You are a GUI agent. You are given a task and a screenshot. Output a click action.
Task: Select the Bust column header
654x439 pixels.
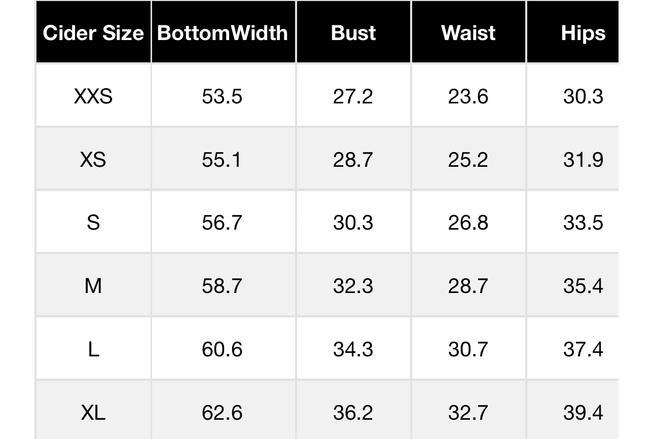[x=353, y=33]
